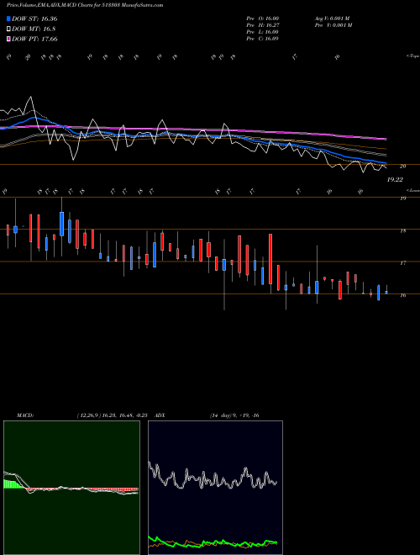The height and width of the screenshot is (555, 420).
Task: Click the 'Pre V: 0.001 M' value
Action: (333, 25)
